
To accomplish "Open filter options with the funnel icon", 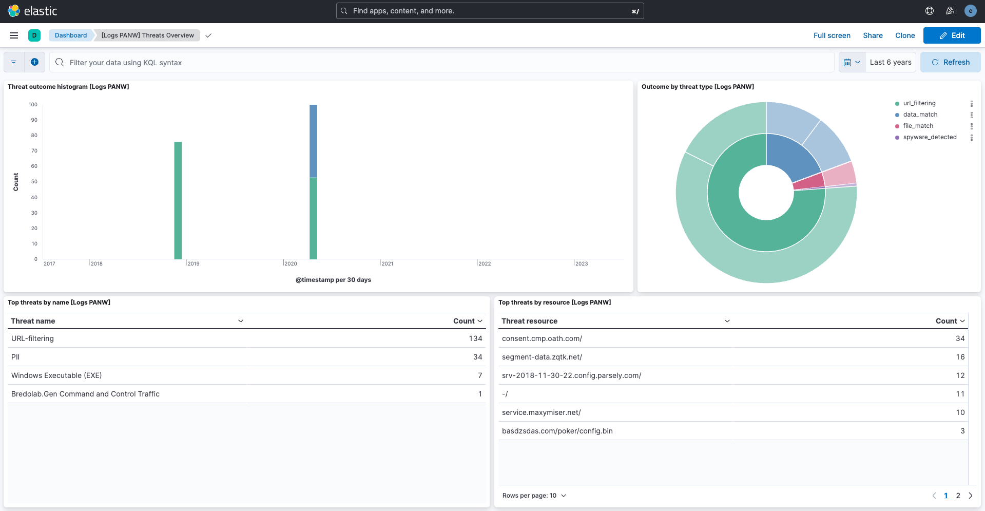I will (x=13, y=62).
